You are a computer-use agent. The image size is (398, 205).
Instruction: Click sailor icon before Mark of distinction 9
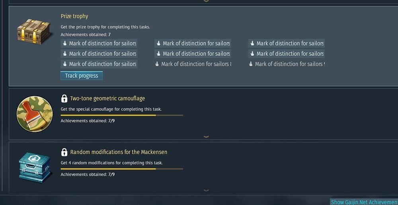tap(251, 64)
